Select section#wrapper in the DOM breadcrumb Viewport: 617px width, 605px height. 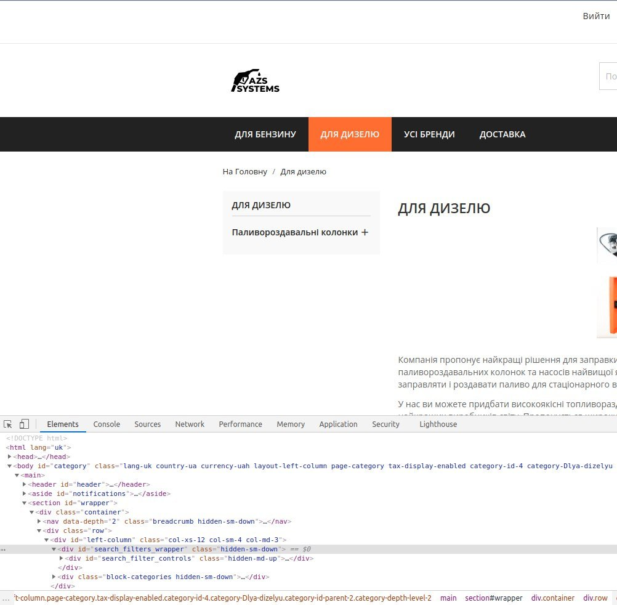click(493, 598)
